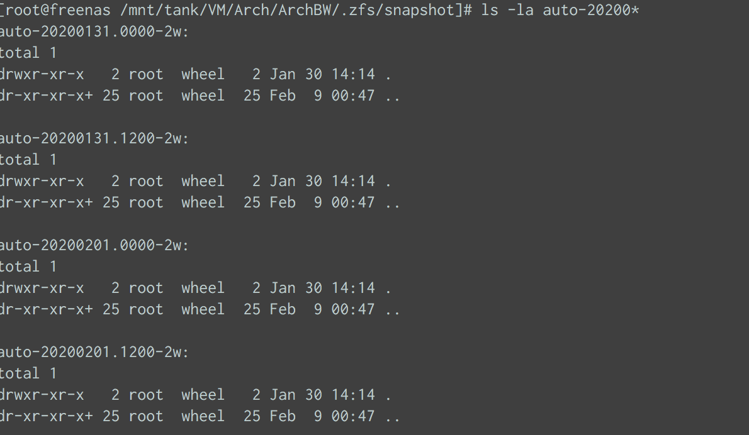
Task: Click the ls -la auto-20200* command text
Action: point(560,10)
